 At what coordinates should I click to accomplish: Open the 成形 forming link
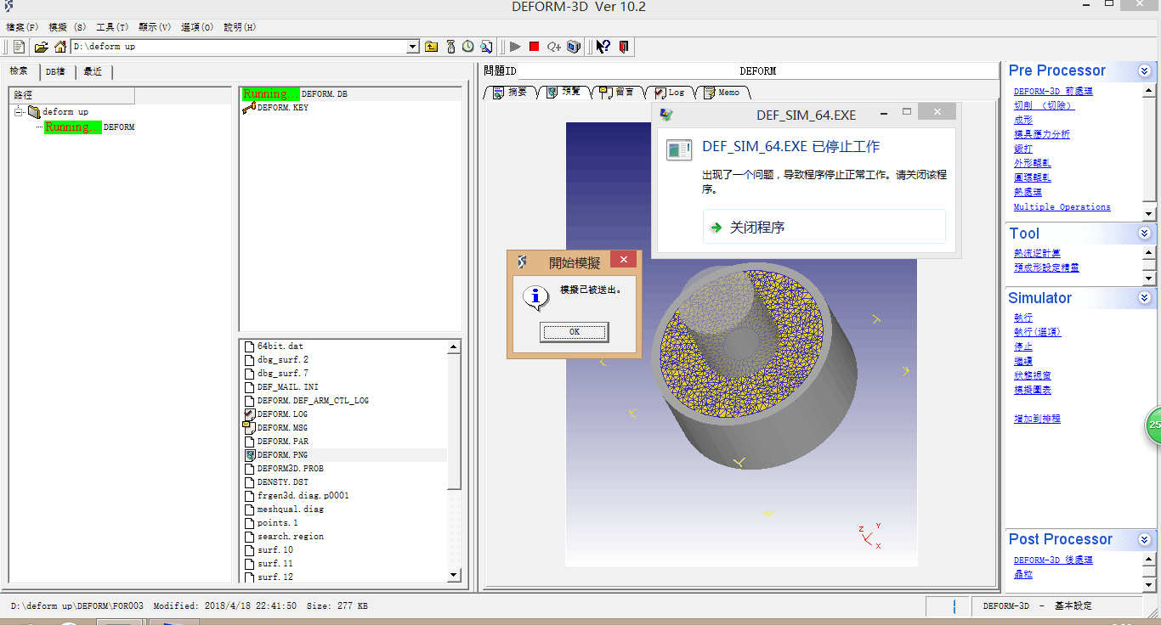pyautogui.click(x=1023, y=121)
